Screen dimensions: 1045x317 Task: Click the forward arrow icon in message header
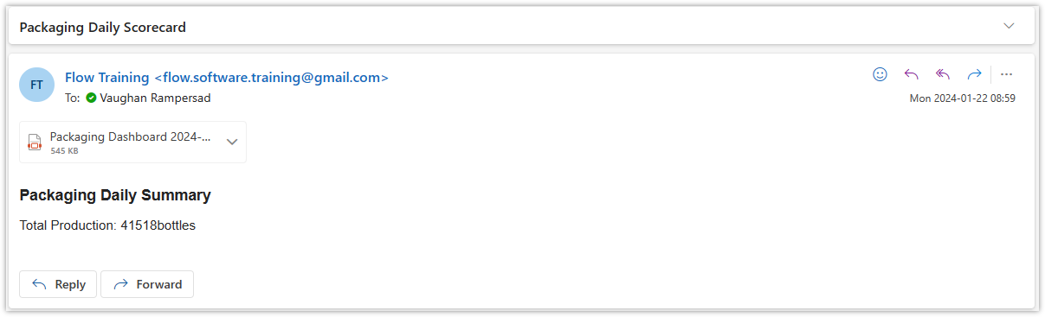pyautogui.click(x=974, y=74)
